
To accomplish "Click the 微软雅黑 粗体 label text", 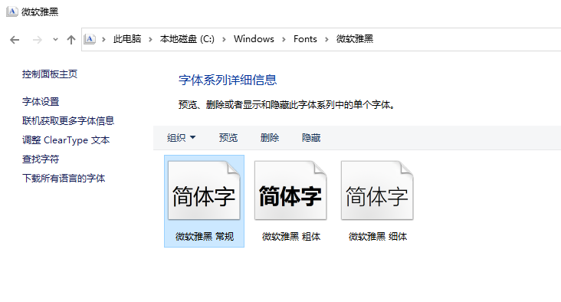I will pos(291,237).
